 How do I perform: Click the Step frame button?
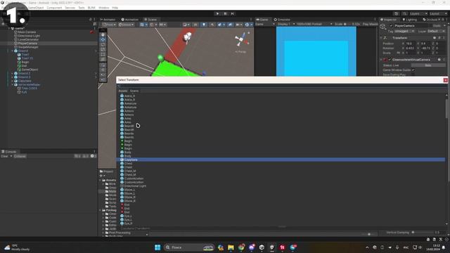pos(233,13)
